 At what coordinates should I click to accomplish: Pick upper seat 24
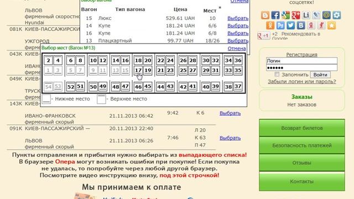170,60
